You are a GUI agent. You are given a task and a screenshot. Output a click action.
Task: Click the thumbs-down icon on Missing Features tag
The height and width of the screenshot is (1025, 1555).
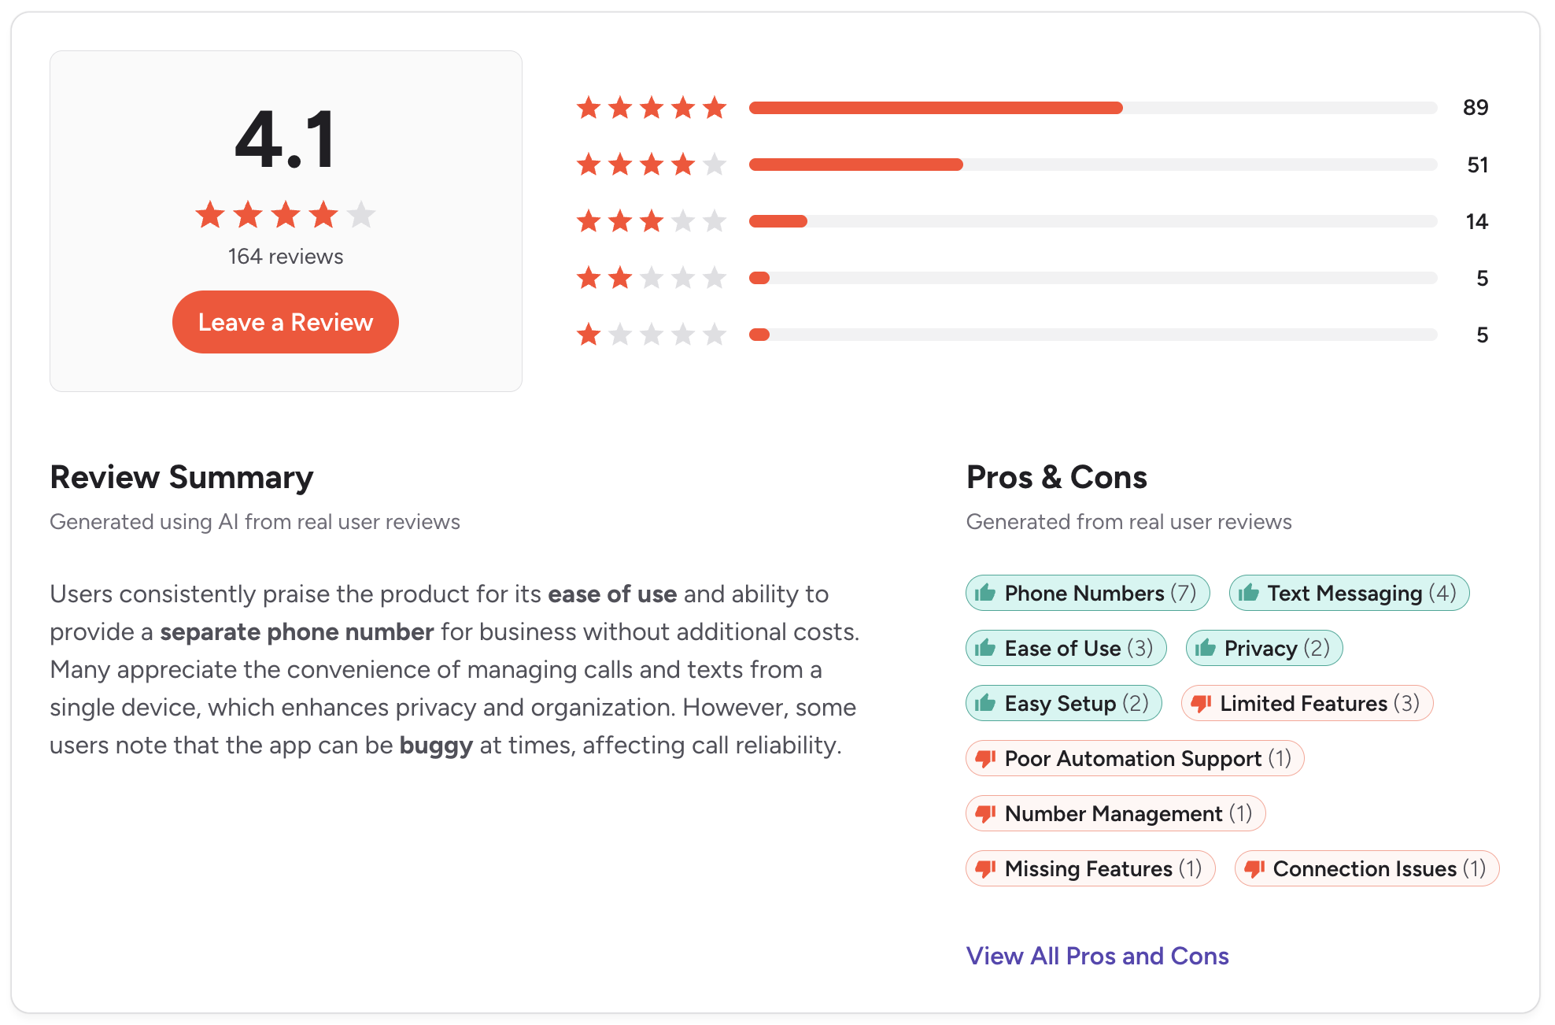pyautogui.click(x=986, y=868)
